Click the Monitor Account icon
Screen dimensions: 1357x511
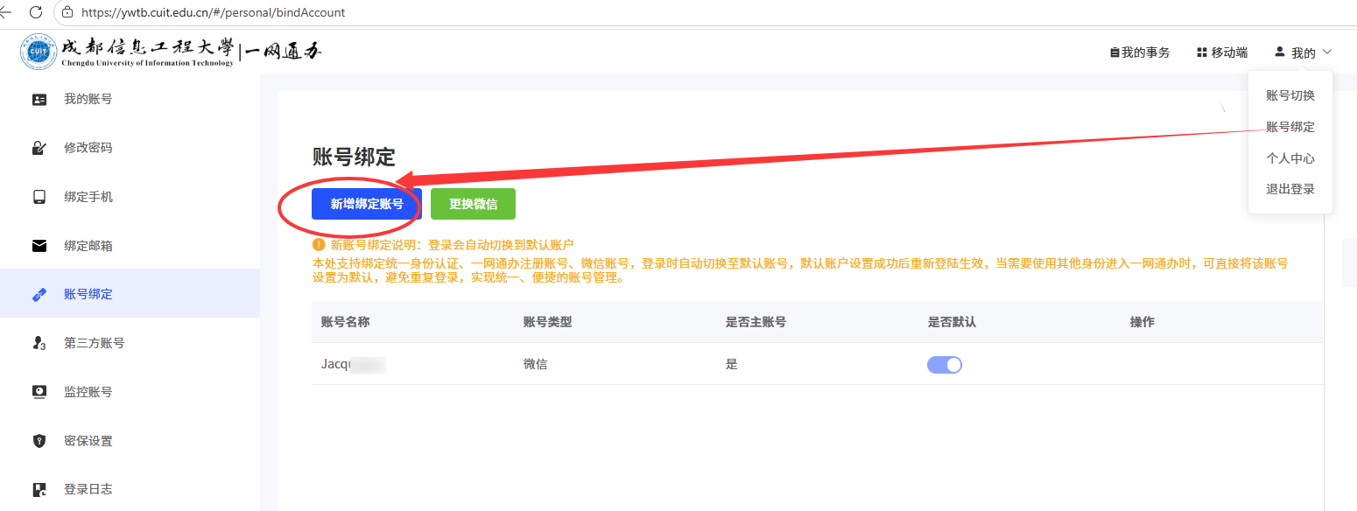[39, 392]
